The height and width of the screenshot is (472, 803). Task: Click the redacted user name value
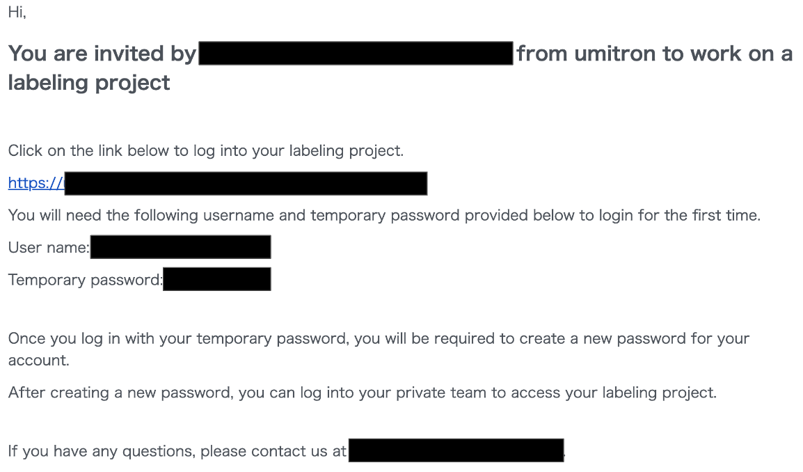click(180, 247)
